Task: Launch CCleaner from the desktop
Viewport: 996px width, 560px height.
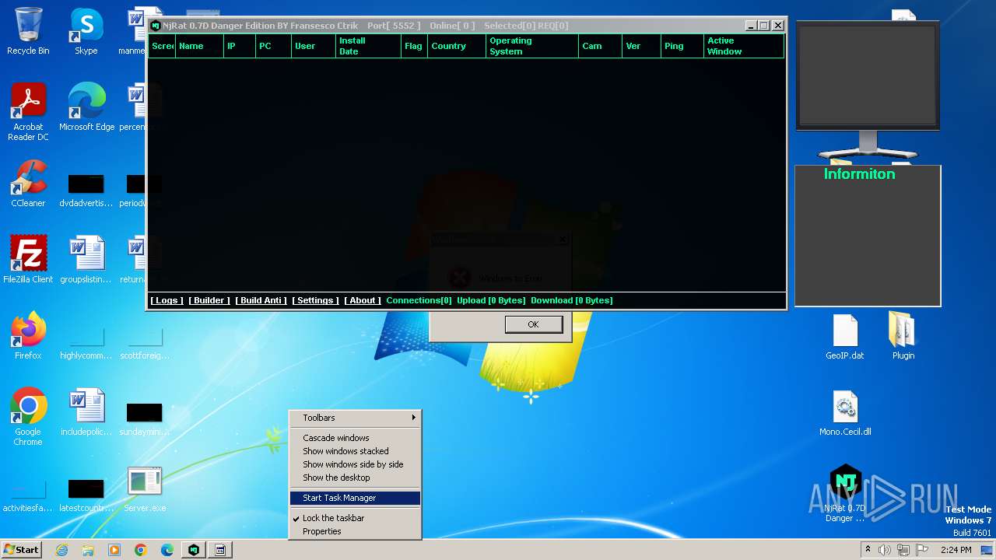Action: (x=28, y=184)
